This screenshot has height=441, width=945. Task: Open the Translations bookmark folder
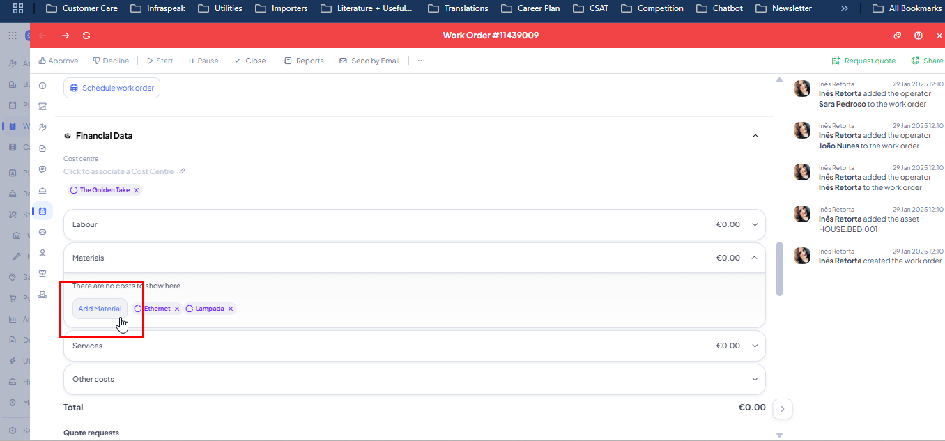point(458,8)
